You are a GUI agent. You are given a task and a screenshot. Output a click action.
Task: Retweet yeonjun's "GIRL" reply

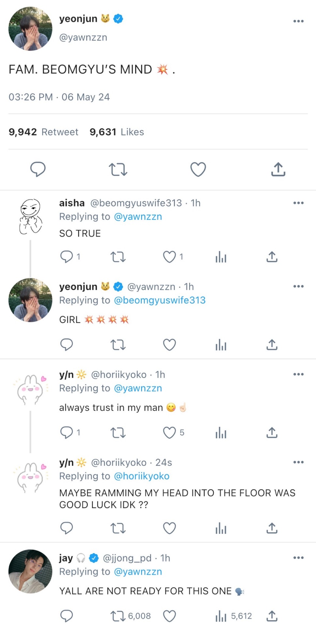tap(118, 345)
